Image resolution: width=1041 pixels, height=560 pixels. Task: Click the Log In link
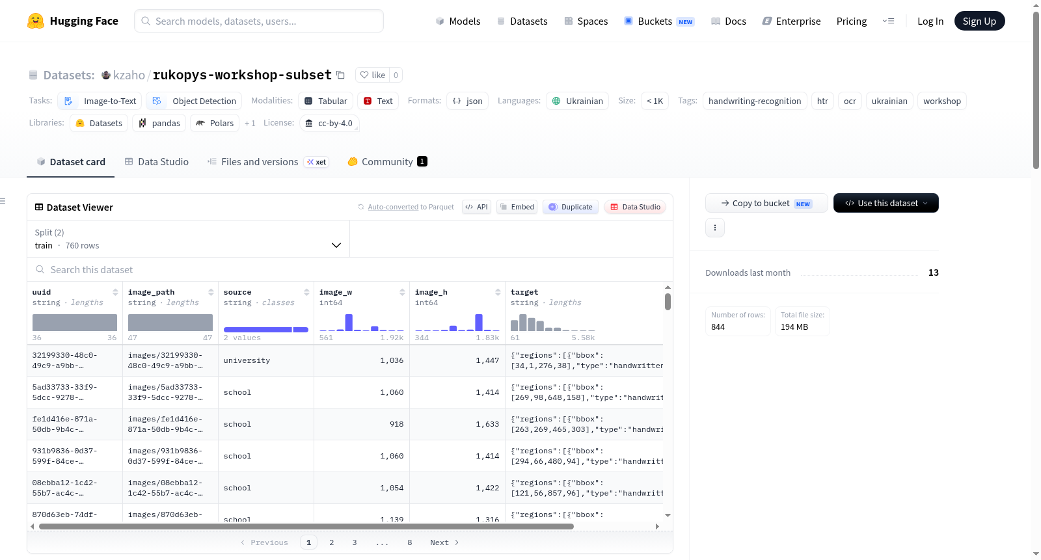pyautogui.click(x=930, y=21)
